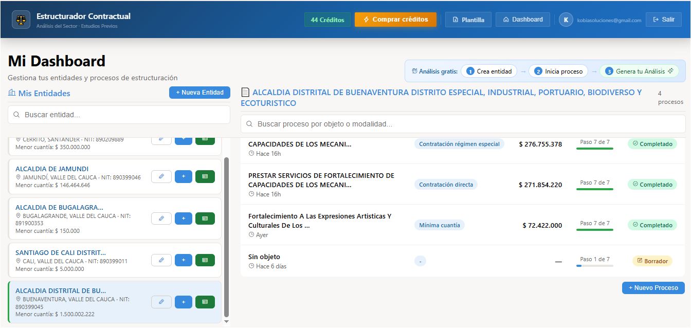Viewport: 691px width, 328px height.
Task: Click the Mi Dashboard heading
Action: (x=57, y=61)
